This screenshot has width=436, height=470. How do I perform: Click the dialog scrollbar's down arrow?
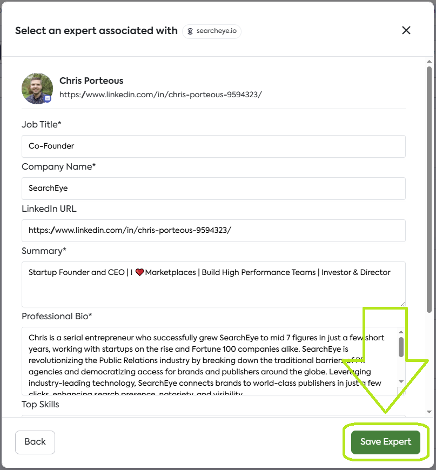[x=430, y=412]
